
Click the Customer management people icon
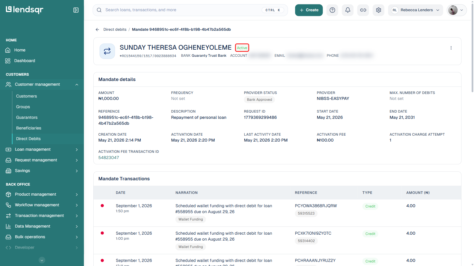8,85
